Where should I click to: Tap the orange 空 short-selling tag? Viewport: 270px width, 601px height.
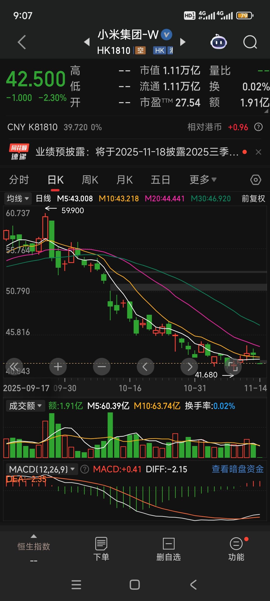click(140, 51)
